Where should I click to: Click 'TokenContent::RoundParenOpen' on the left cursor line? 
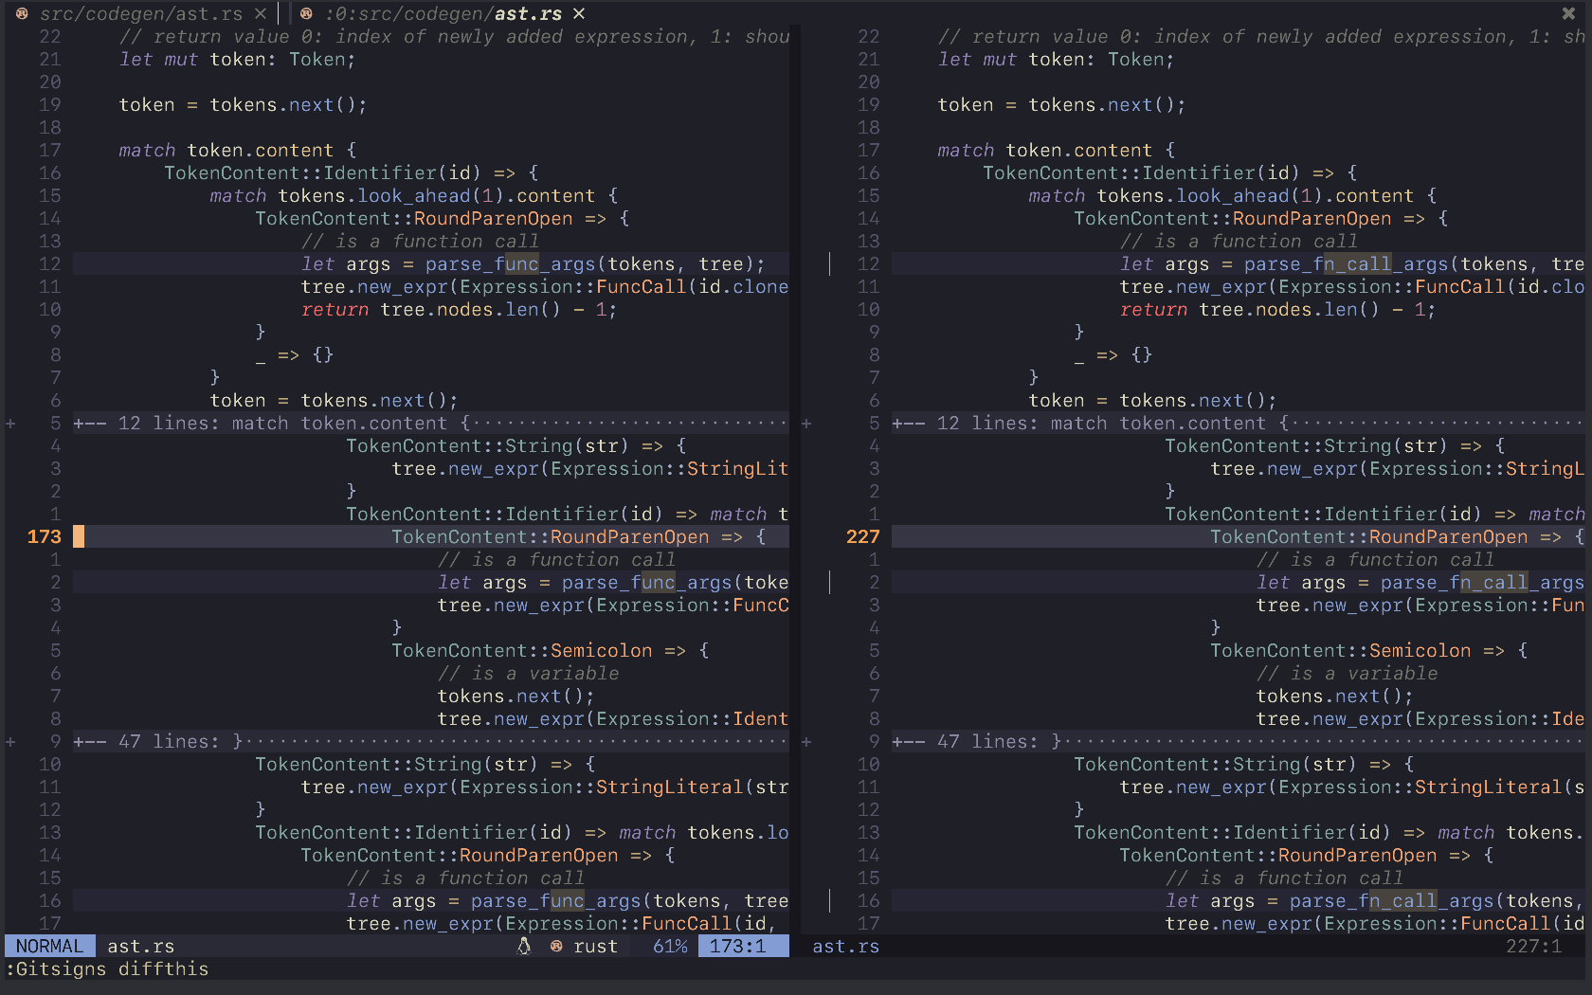pyautogui.click(x=551, y=536)
